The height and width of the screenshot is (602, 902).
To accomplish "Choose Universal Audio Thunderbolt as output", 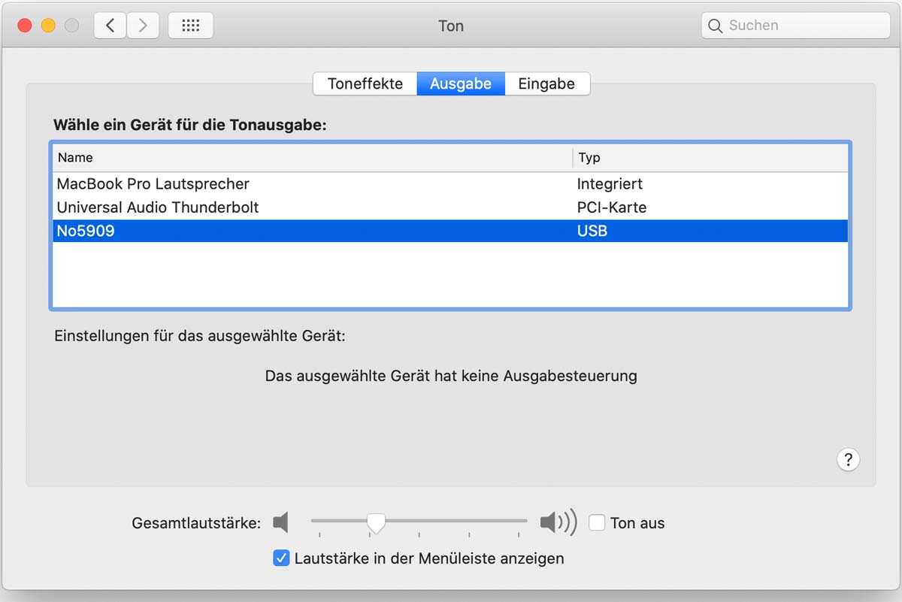I will [x=158, y=207].
